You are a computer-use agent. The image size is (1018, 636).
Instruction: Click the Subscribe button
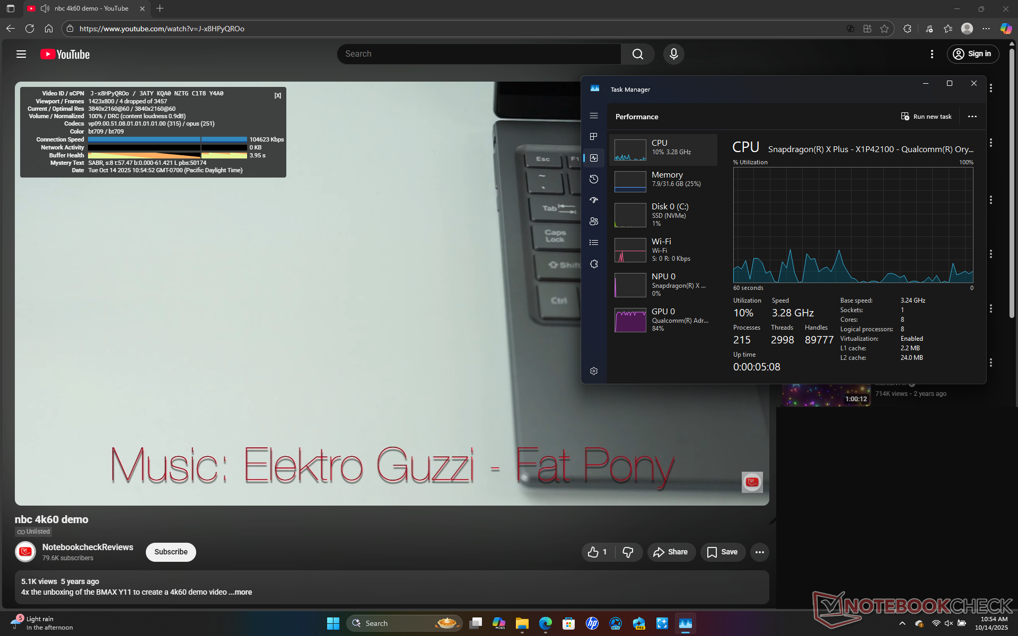(x=171, y=552)
